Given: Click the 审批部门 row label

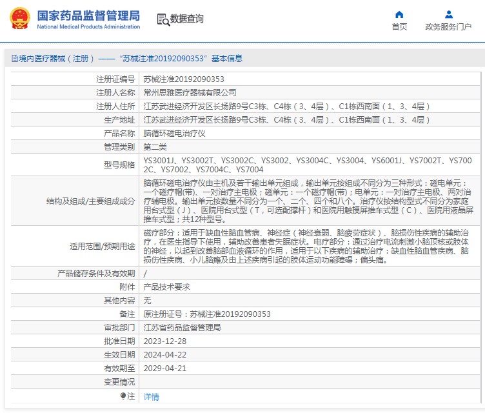Looking at the screenshot, I should point(119,328).
